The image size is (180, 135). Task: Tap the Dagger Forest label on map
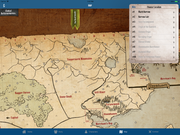[22, 93]
